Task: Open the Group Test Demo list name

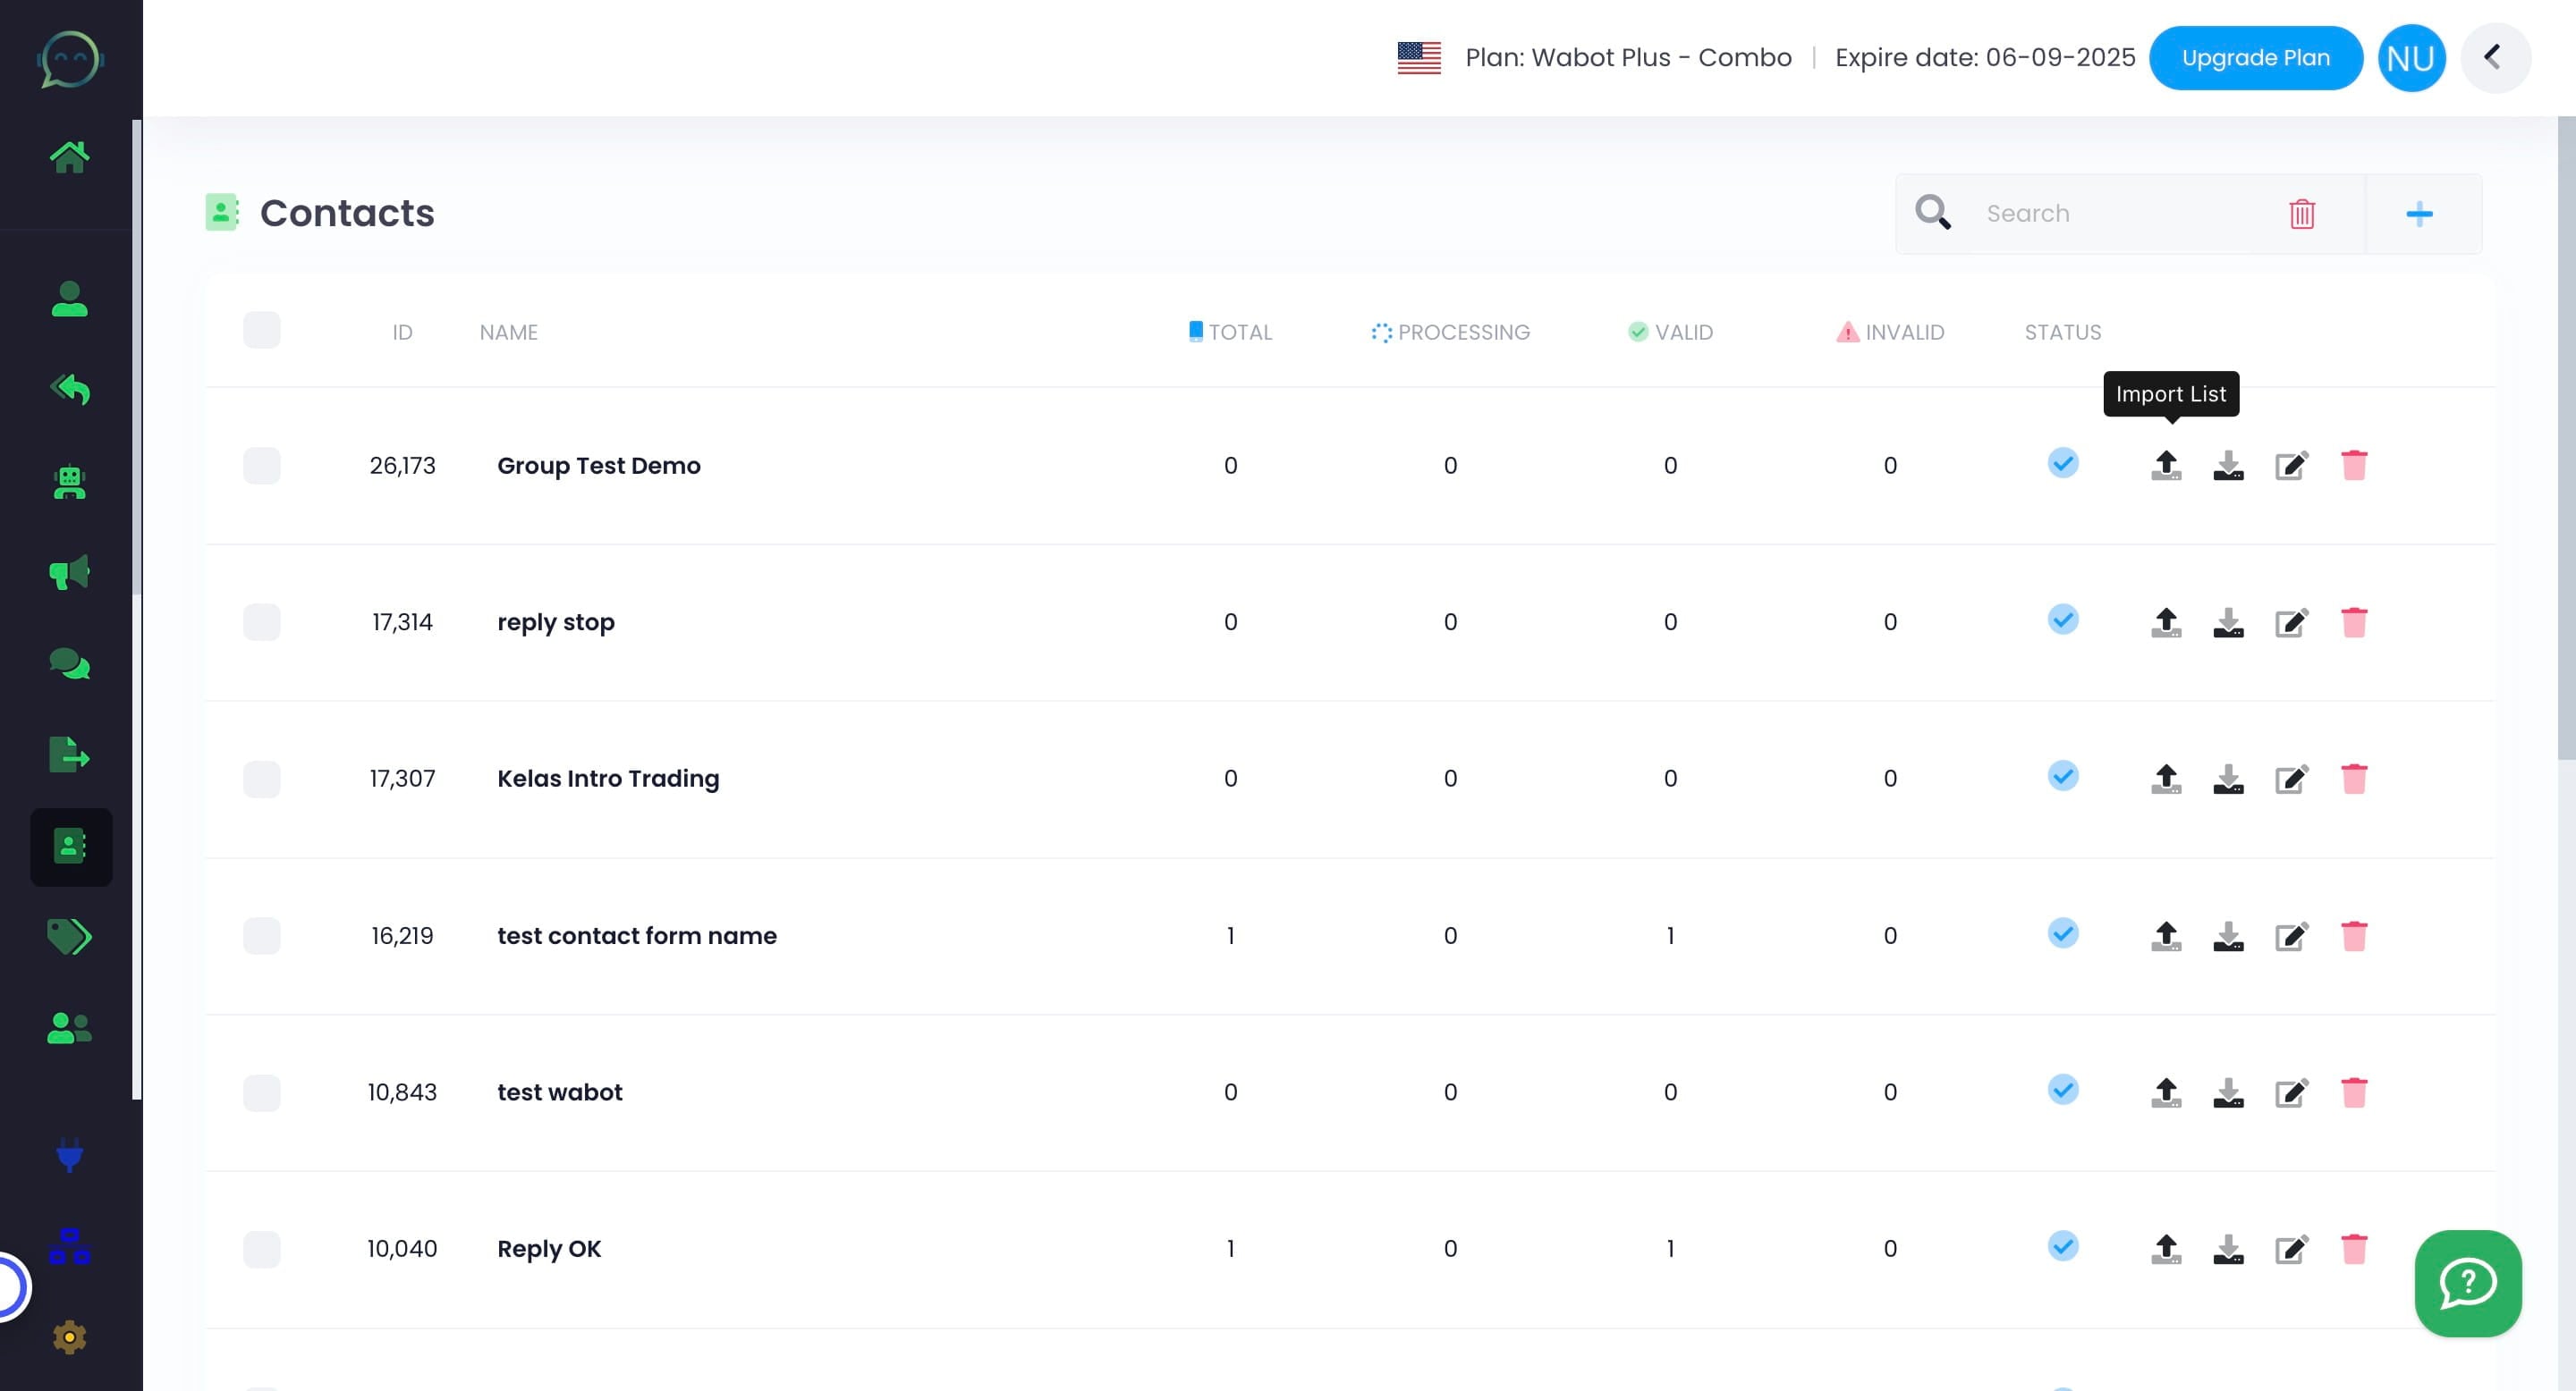Action: 598,466
